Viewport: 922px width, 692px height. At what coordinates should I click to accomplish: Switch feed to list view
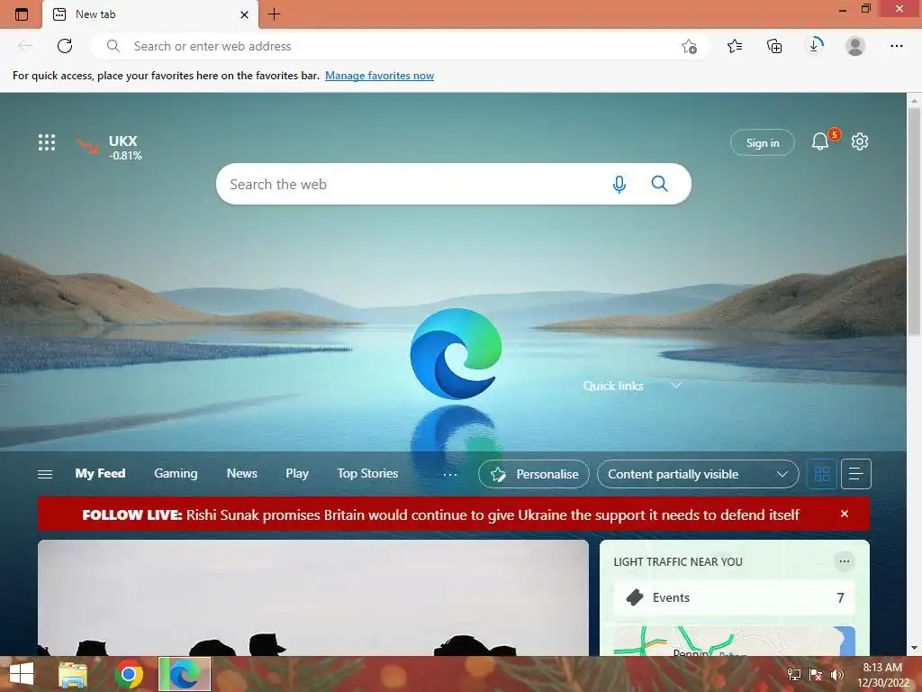pyautogui.click(x=856, y=474)
